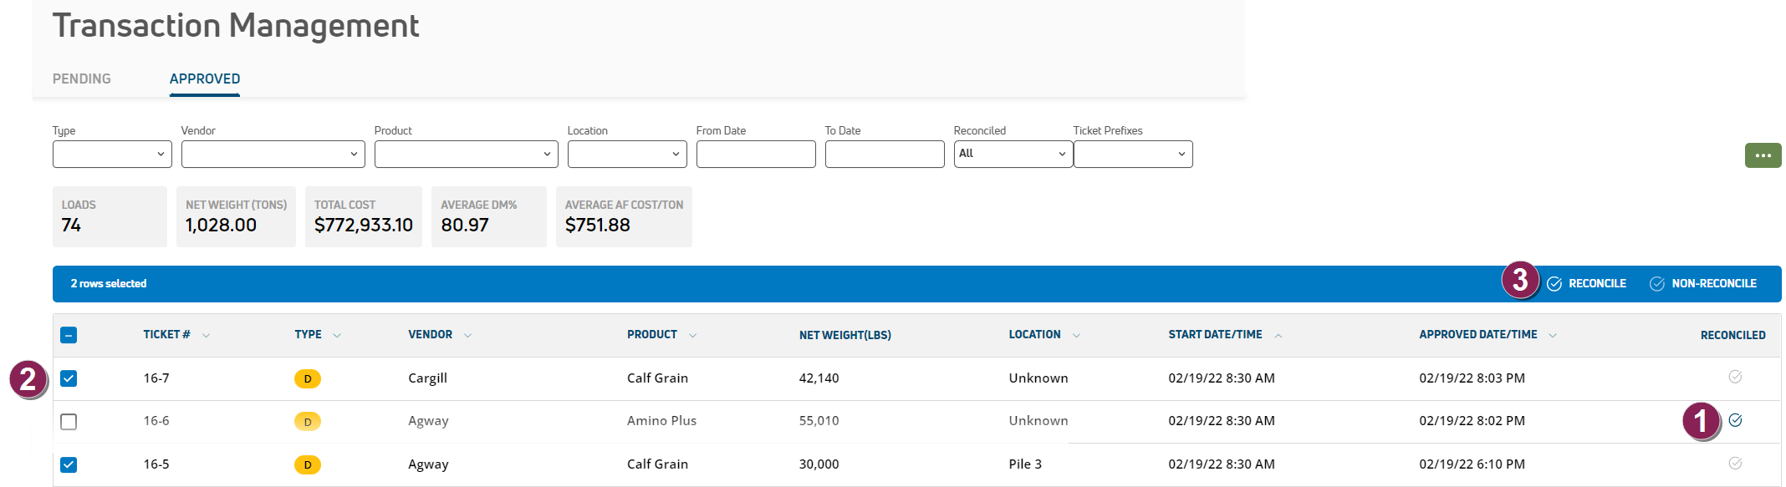Click reconciled check icon for ticket 16-7
Image resolution: width=1786 pixels, height=487 pixels.
pos(1735,377)
